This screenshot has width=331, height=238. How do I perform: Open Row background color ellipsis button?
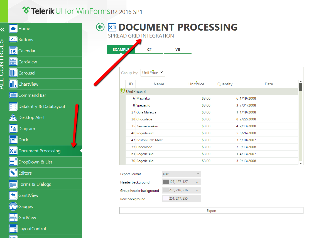tap(198, 199)
